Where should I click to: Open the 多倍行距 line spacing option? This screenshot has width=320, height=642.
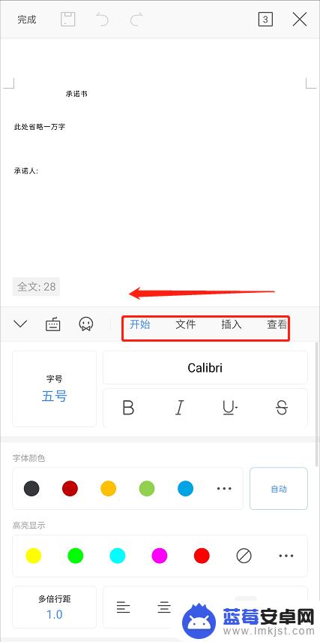pos(55,607)
